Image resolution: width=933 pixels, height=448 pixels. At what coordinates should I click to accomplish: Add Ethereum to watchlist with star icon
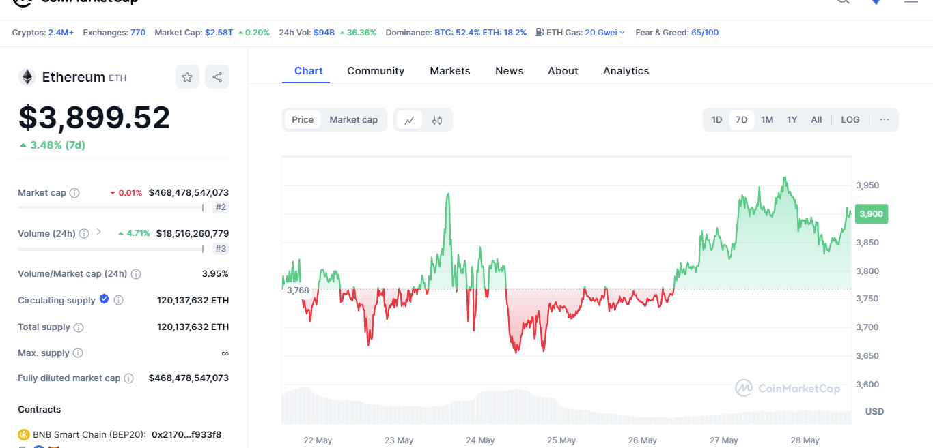[187, 77]
